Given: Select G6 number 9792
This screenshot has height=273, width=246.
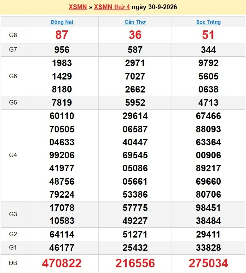Looking at the screenshot, I should pyautogui.click(x=208, y=63).
